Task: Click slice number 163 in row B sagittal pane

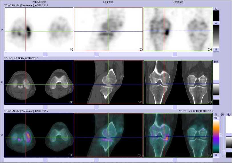Action: pyautogui.click(x=140, y=102)
